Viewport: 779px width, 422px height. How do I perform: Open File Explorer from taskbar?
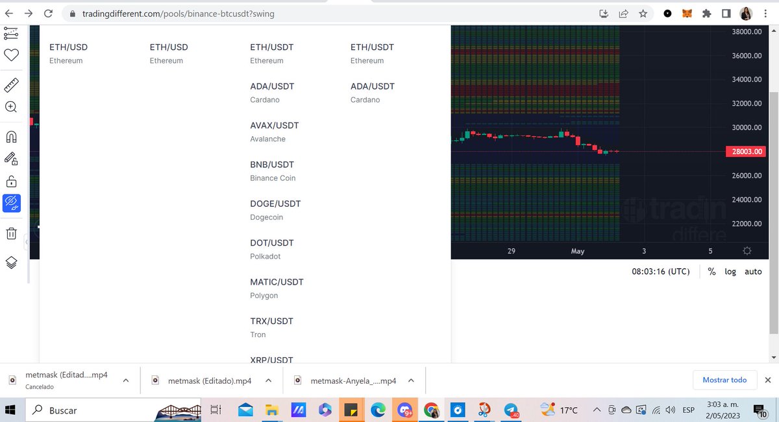272,410
